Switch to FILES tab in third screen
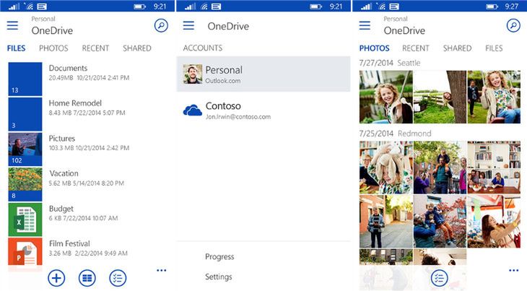The image size is (527, 291). click(494, 48)
